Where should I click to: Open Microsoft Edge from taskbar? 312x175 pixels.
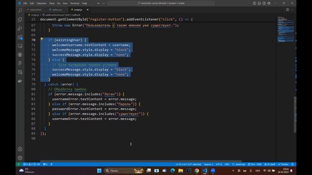173,171
